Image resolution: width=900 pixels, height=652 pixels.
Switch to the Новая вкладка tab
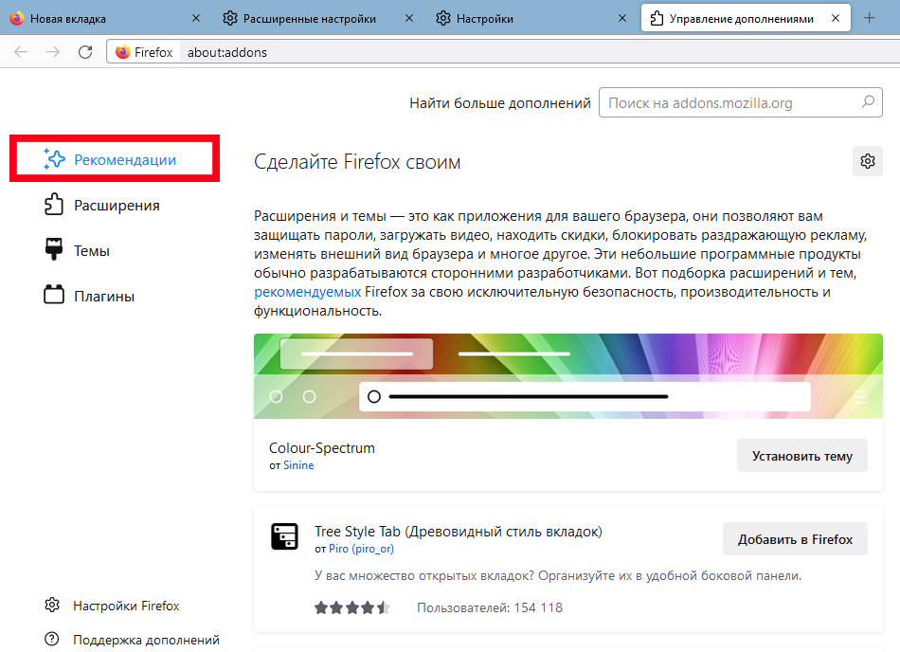pyautogui.click(x=106, y=18)
